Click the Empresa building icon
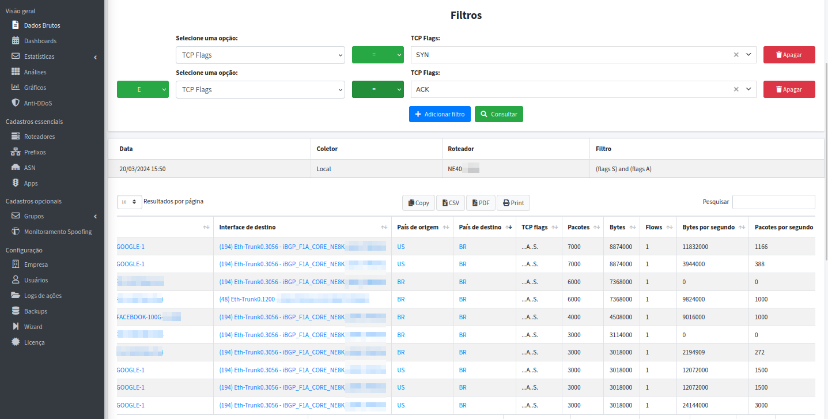The width and height of the screenshot is (828, 419). pos(16,265)
